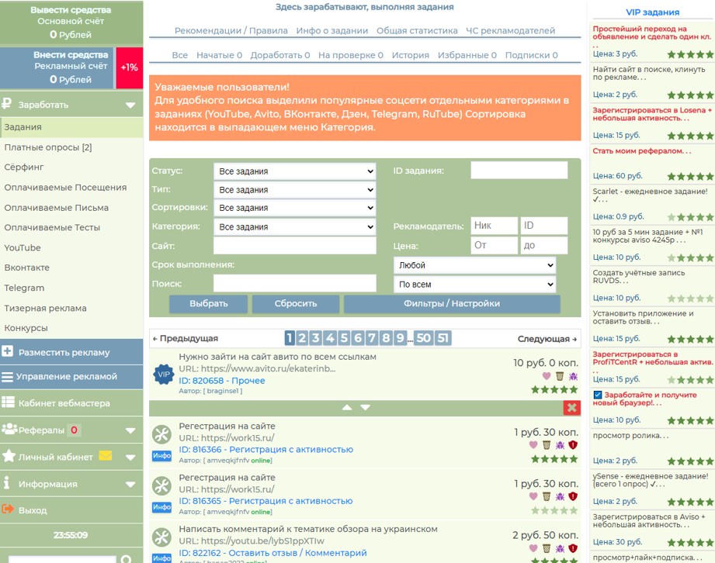Open the Сортировки dropdown
Screen dimensions: 715x563
click(294, 208)
